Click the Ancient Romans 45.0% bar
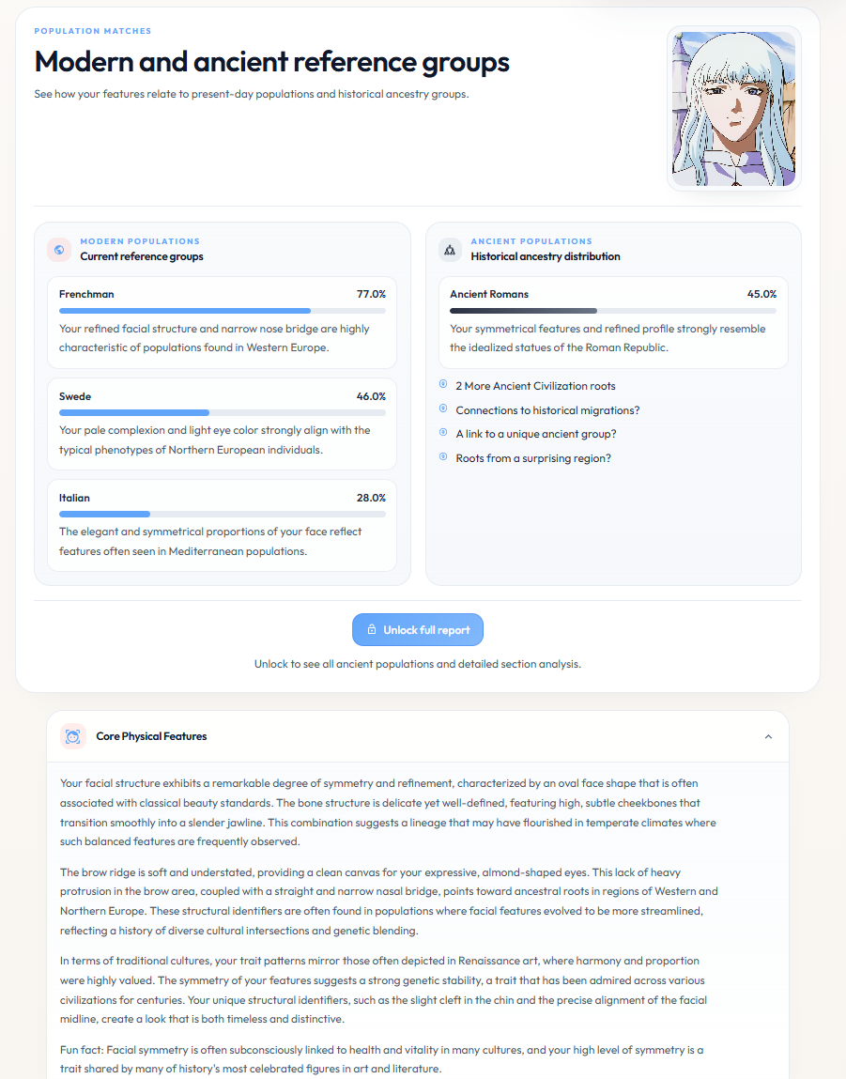This screenshot has height=1079, width=846. 613,311
